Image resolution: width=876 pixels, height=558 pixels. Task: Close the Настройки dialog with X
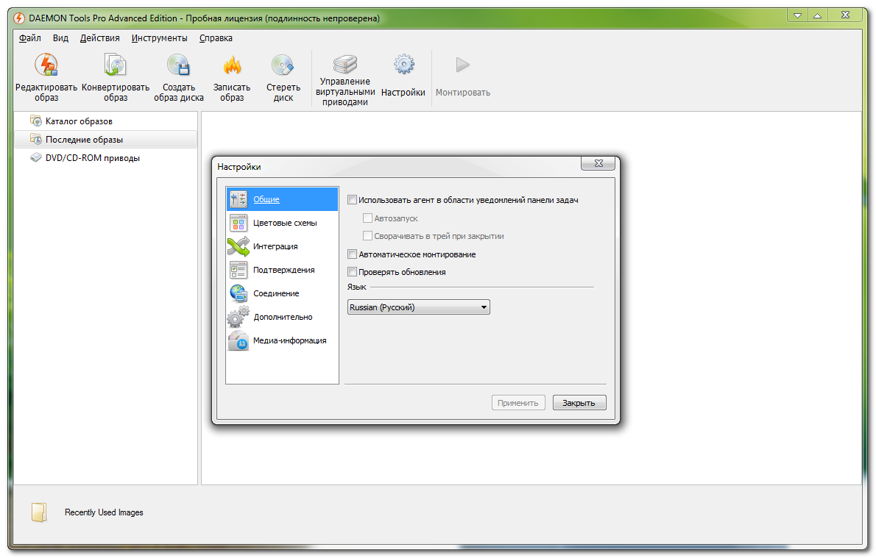[597, 163]
